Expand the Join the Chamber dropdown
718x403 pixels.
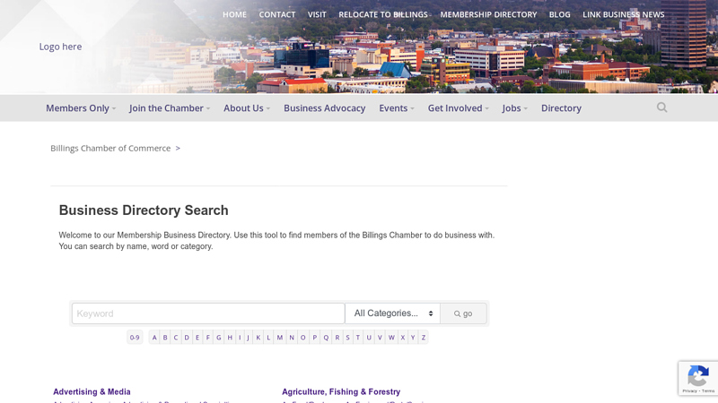(x=170, y=108)
